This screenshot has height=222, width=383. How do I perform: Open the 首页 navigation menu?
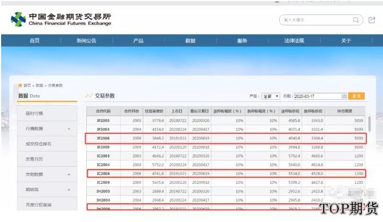tap(34, 40)
